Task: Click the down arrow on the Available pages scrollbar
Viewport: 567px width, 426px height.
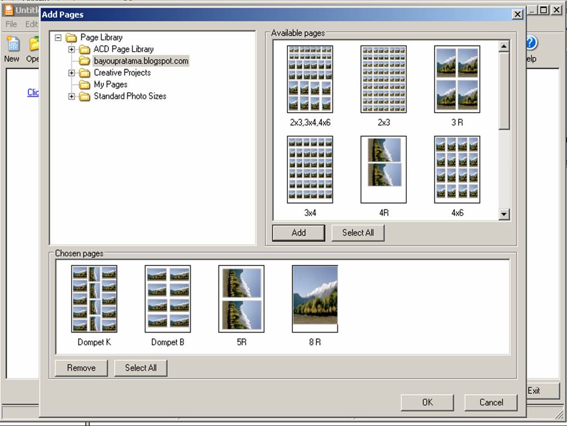Action: (504, 214)
